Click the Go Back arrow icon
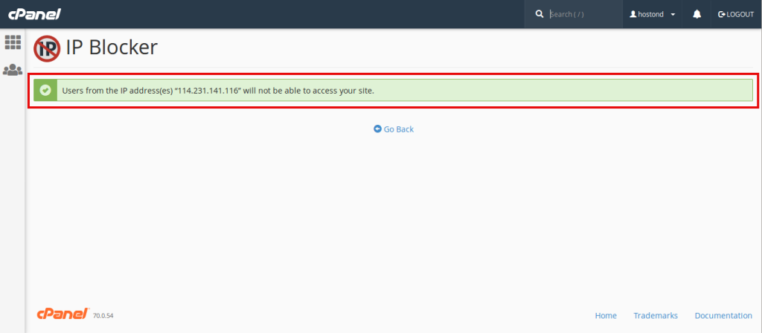Viewport: 762px width, 333px height. pyautogui.click(x=377, y=129)
